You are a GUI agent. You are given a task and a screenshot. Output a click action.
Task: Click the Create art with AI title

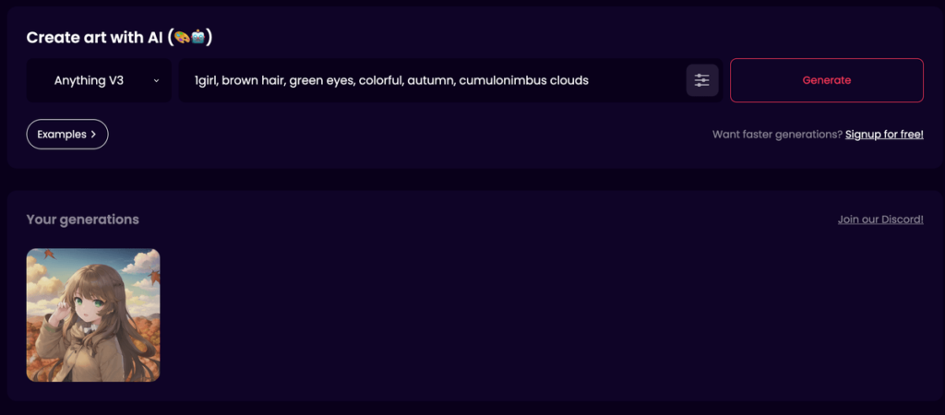pyautogui.click(x=99, y=37)
